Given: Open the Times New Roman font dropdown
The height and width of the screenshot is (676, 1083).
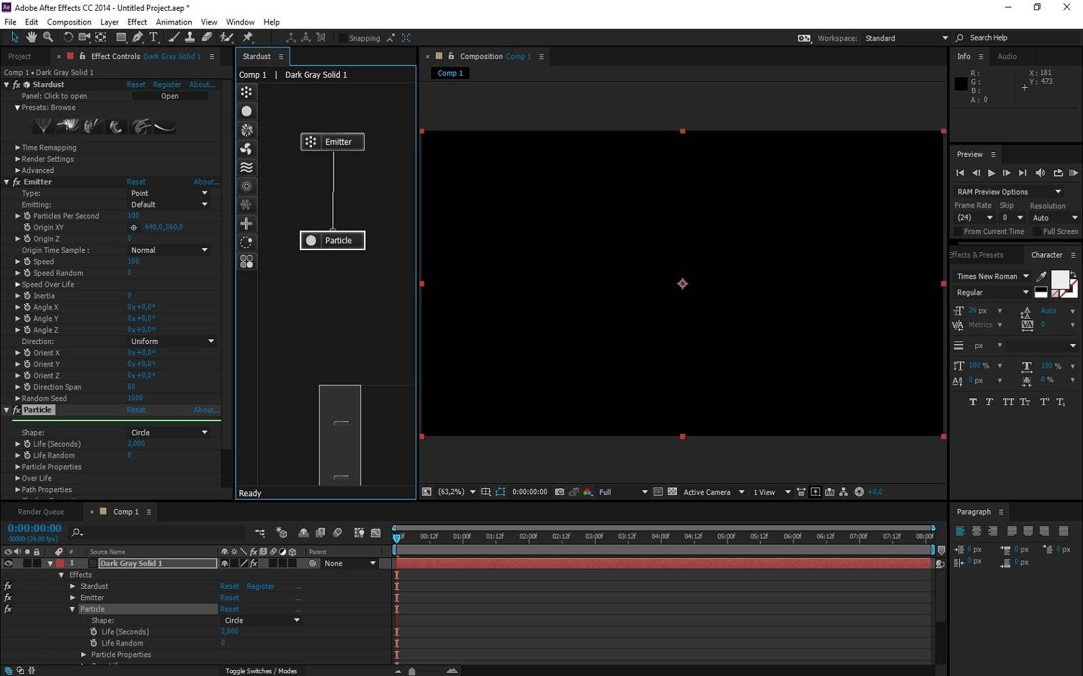Looking at the screenshot, I should (992, 276).
